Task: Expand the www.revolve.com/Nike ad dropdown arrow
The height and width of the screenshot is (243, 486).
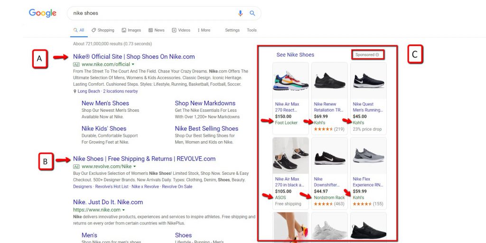Action: tap(135, 167)
